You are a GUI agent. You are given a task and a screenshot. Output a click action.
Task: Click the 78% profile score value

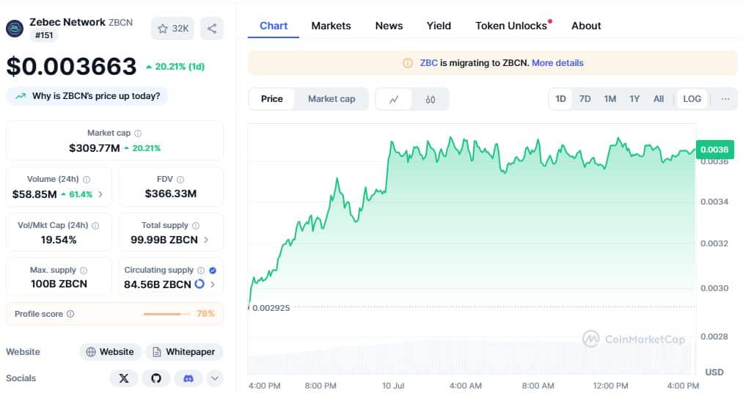(x=205, y=314)
